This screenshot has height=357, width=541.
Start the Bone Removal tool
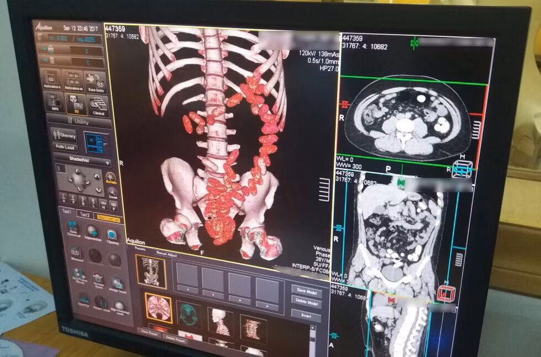pos(73,229)
